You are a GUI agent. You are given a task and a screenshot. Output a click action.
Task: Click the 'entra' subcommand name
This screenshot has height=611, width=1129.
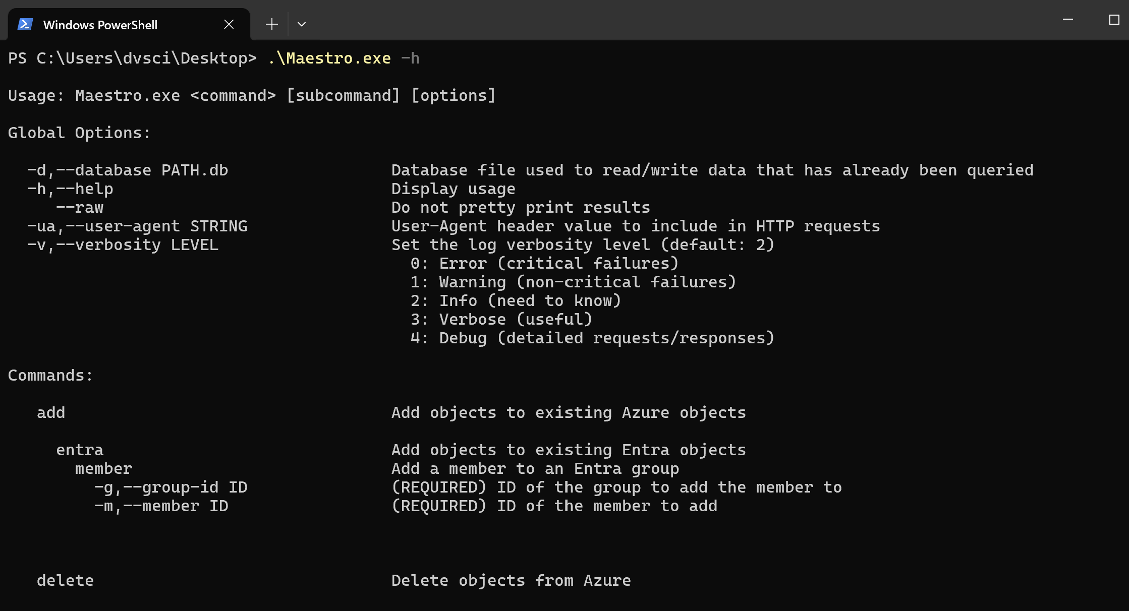pyautogui.click(x=80, y=450)
